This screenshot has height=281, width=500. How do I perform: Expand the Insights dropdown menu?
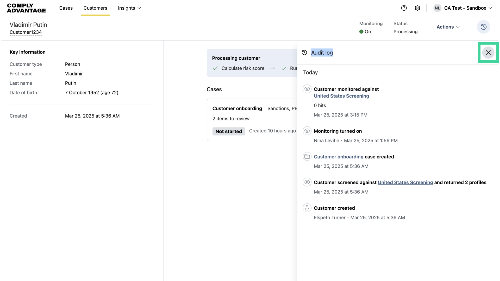tap(129, 8)
